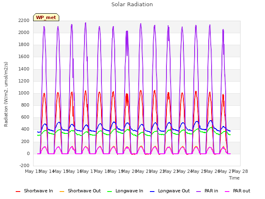The height and width of the screenshot is (199, 265).
Task: Click the 2000 y-axis tick label
Action: coord(24,32)
